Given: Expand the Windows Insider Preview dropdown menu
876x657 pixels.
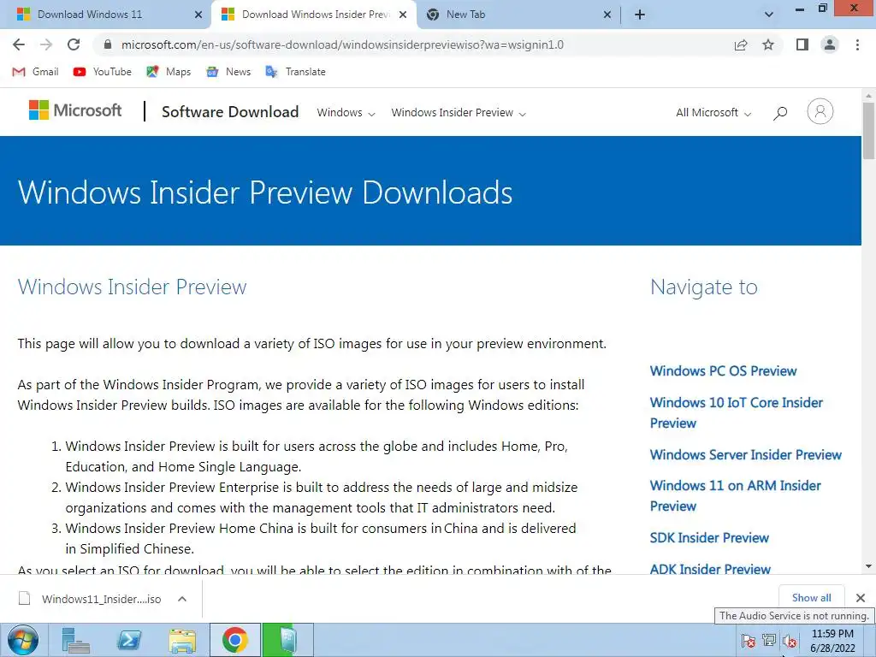Looking at the screenshot, I should [459, 113].
